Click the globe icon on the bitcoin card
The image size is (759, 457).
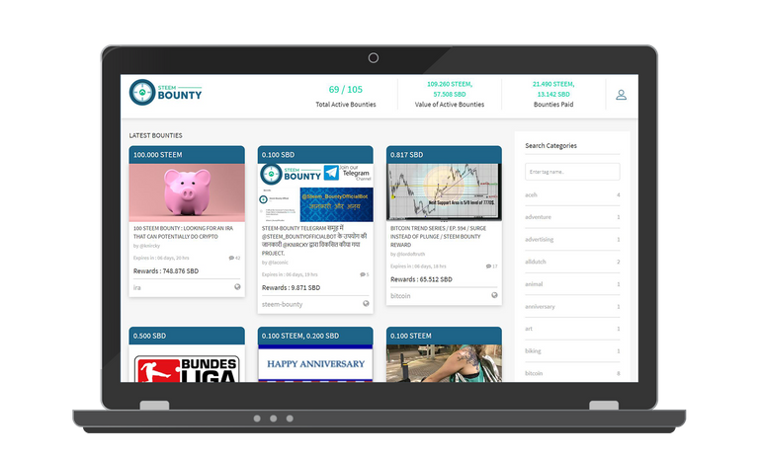(x=494, y=295)
